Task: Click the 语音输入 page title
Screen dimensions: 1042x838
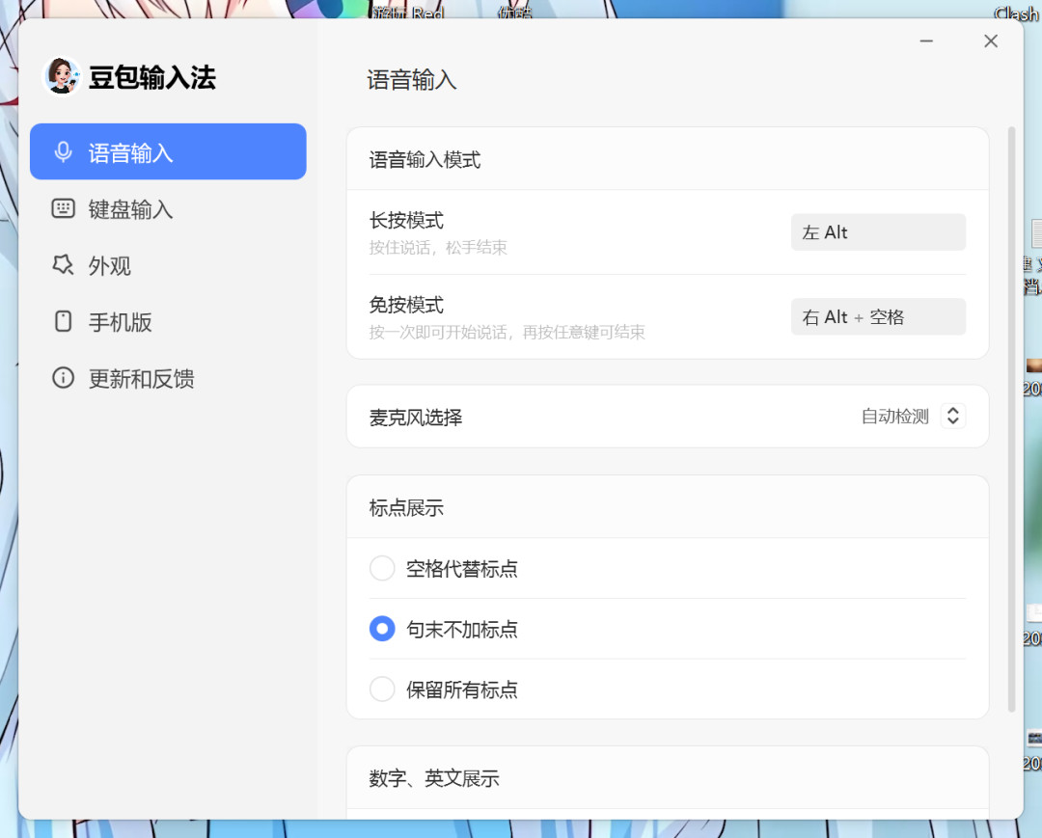Action: point(411,80)
